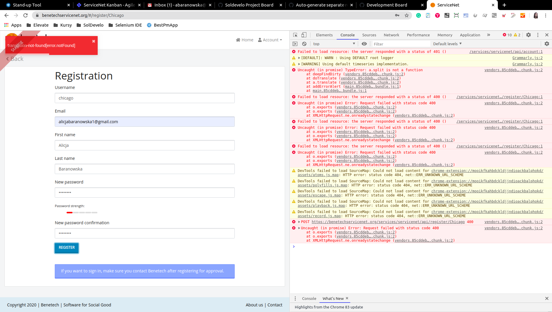Open the Contact link in the footer
Viewport: 552px width, 312px height.
pos(275,305)
